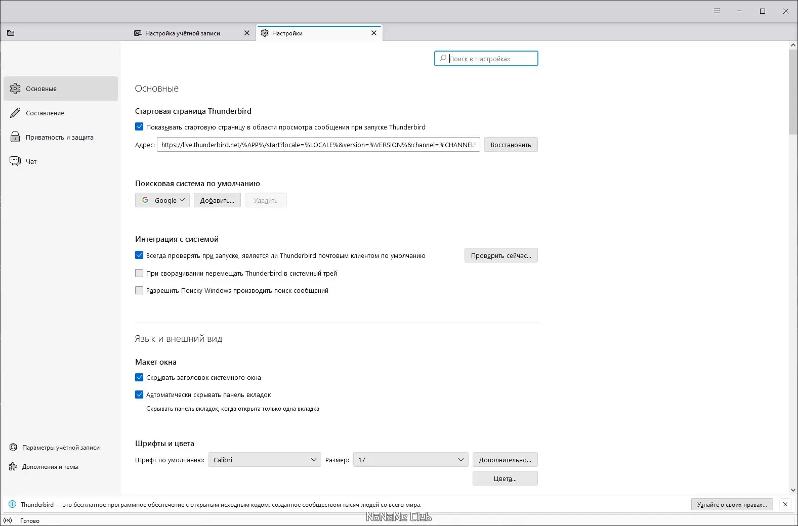
Task: Click the start page Адрес URL field
Action: (318, 145)
